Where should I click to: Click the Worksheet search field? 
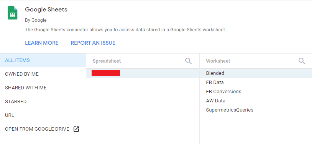click(x=251, y=61)
